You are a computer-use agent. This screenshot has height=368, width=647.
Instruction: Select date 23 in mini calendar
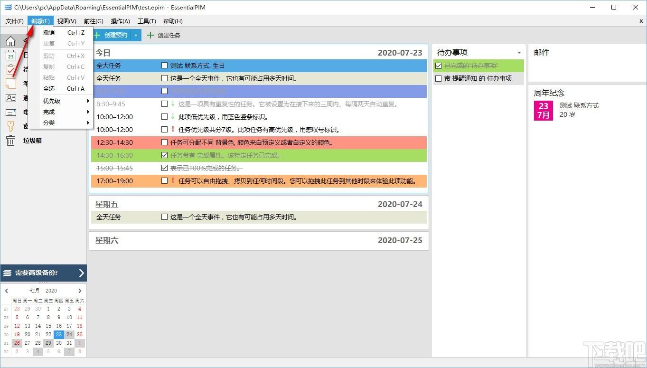point(58,334)
